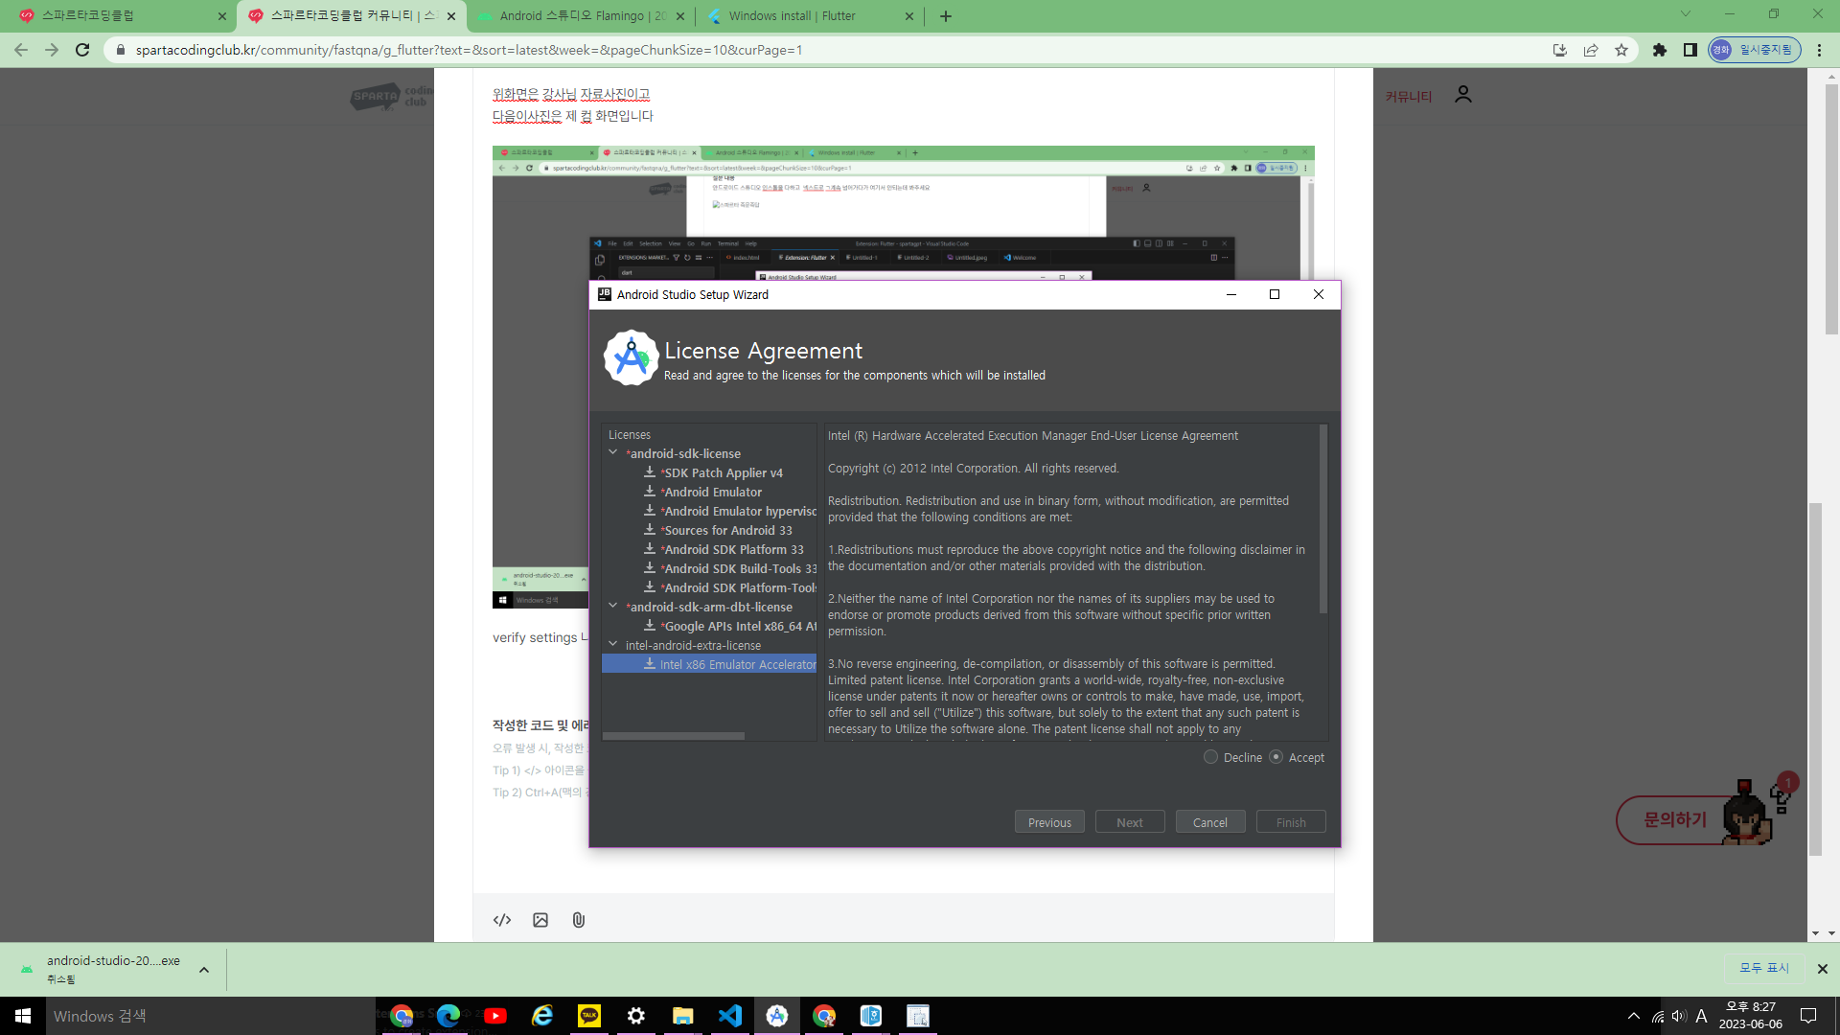Select Android SDK Platform 33 item
The image size is (1840, 1035).
click(x=734, y=549)
